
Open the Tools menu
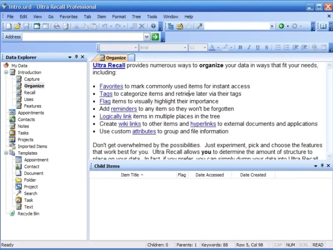[152, 17]
